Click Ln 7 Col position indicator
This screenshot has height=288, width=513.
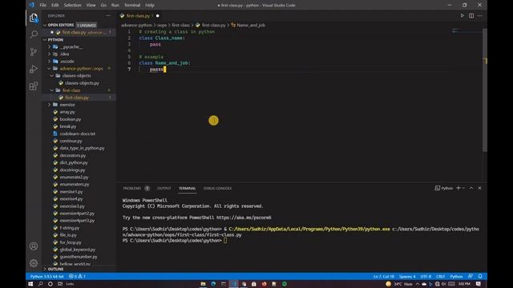pyautogui.click(x=384, y=276)
